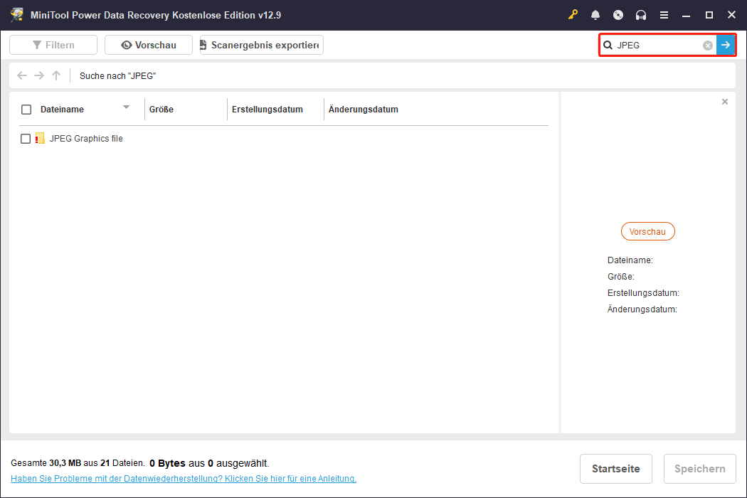Click the magnifier icon in search box
This screenshot has height=498, width=747.
[x=608, y=45]
